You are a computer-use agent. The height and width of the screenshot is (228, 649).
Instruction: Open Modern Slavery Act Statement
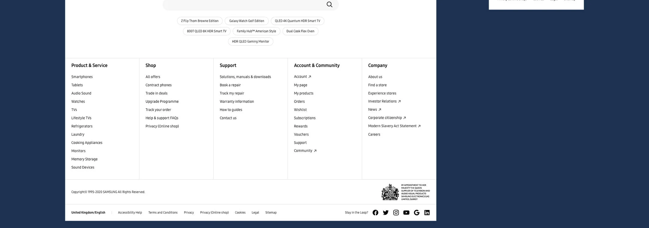click(395, 126)
